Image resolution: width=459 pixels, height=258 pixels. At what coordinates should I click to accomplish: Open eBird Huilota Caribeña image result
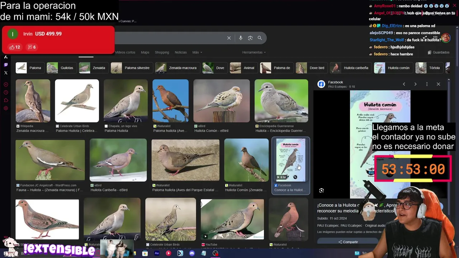[118, 160]
